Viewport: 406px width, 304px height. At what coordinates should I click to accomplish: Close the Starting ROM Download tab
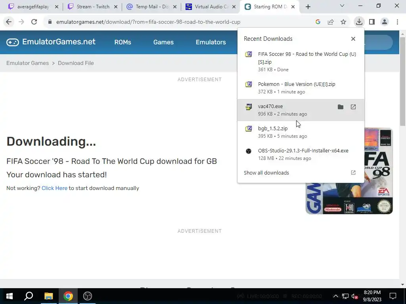pyautogui.click(x=293, y=7)
